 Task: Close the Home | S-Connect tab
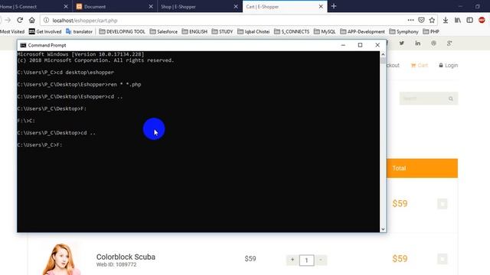click(x=66, y=7)
